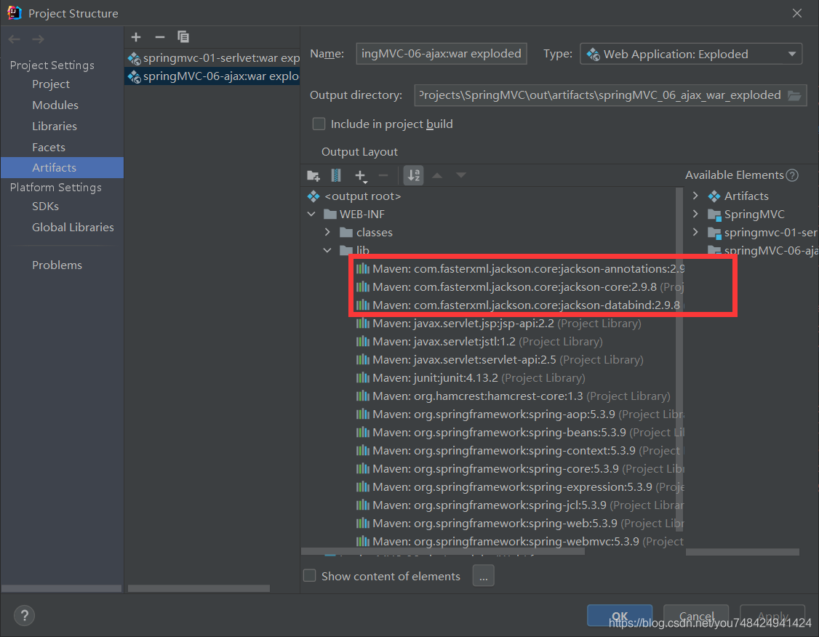Select spring-beans:5.3.9 library row

[520, 433]
